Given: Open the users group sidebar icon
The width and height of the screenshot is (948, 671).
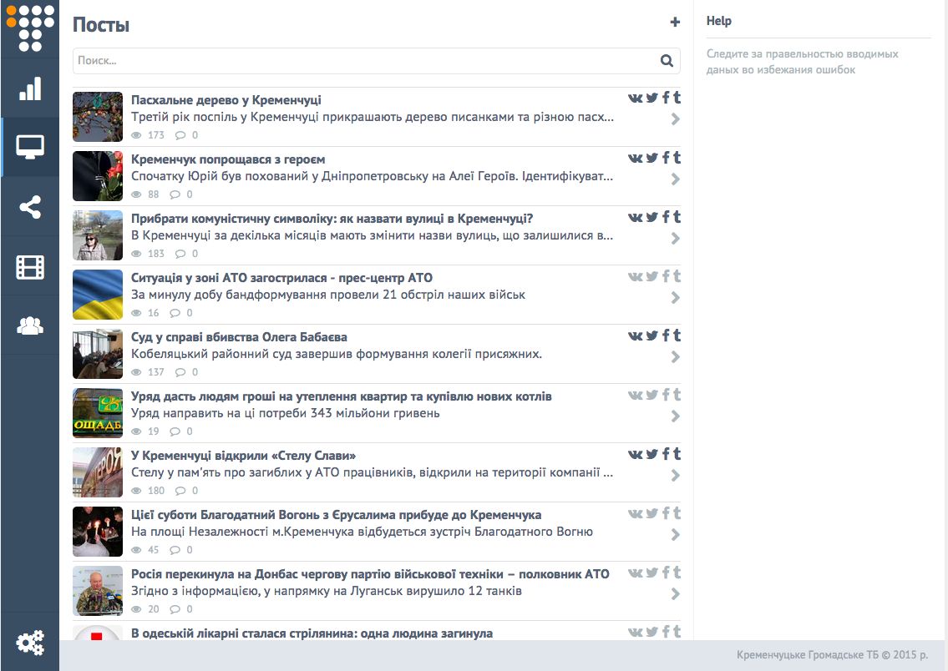Looking at the screenshot, I should (30, 325).
